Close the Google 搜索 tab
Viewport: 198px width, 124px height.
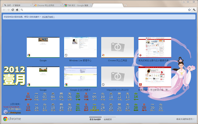pyautogui.click(x=91, y=5)
